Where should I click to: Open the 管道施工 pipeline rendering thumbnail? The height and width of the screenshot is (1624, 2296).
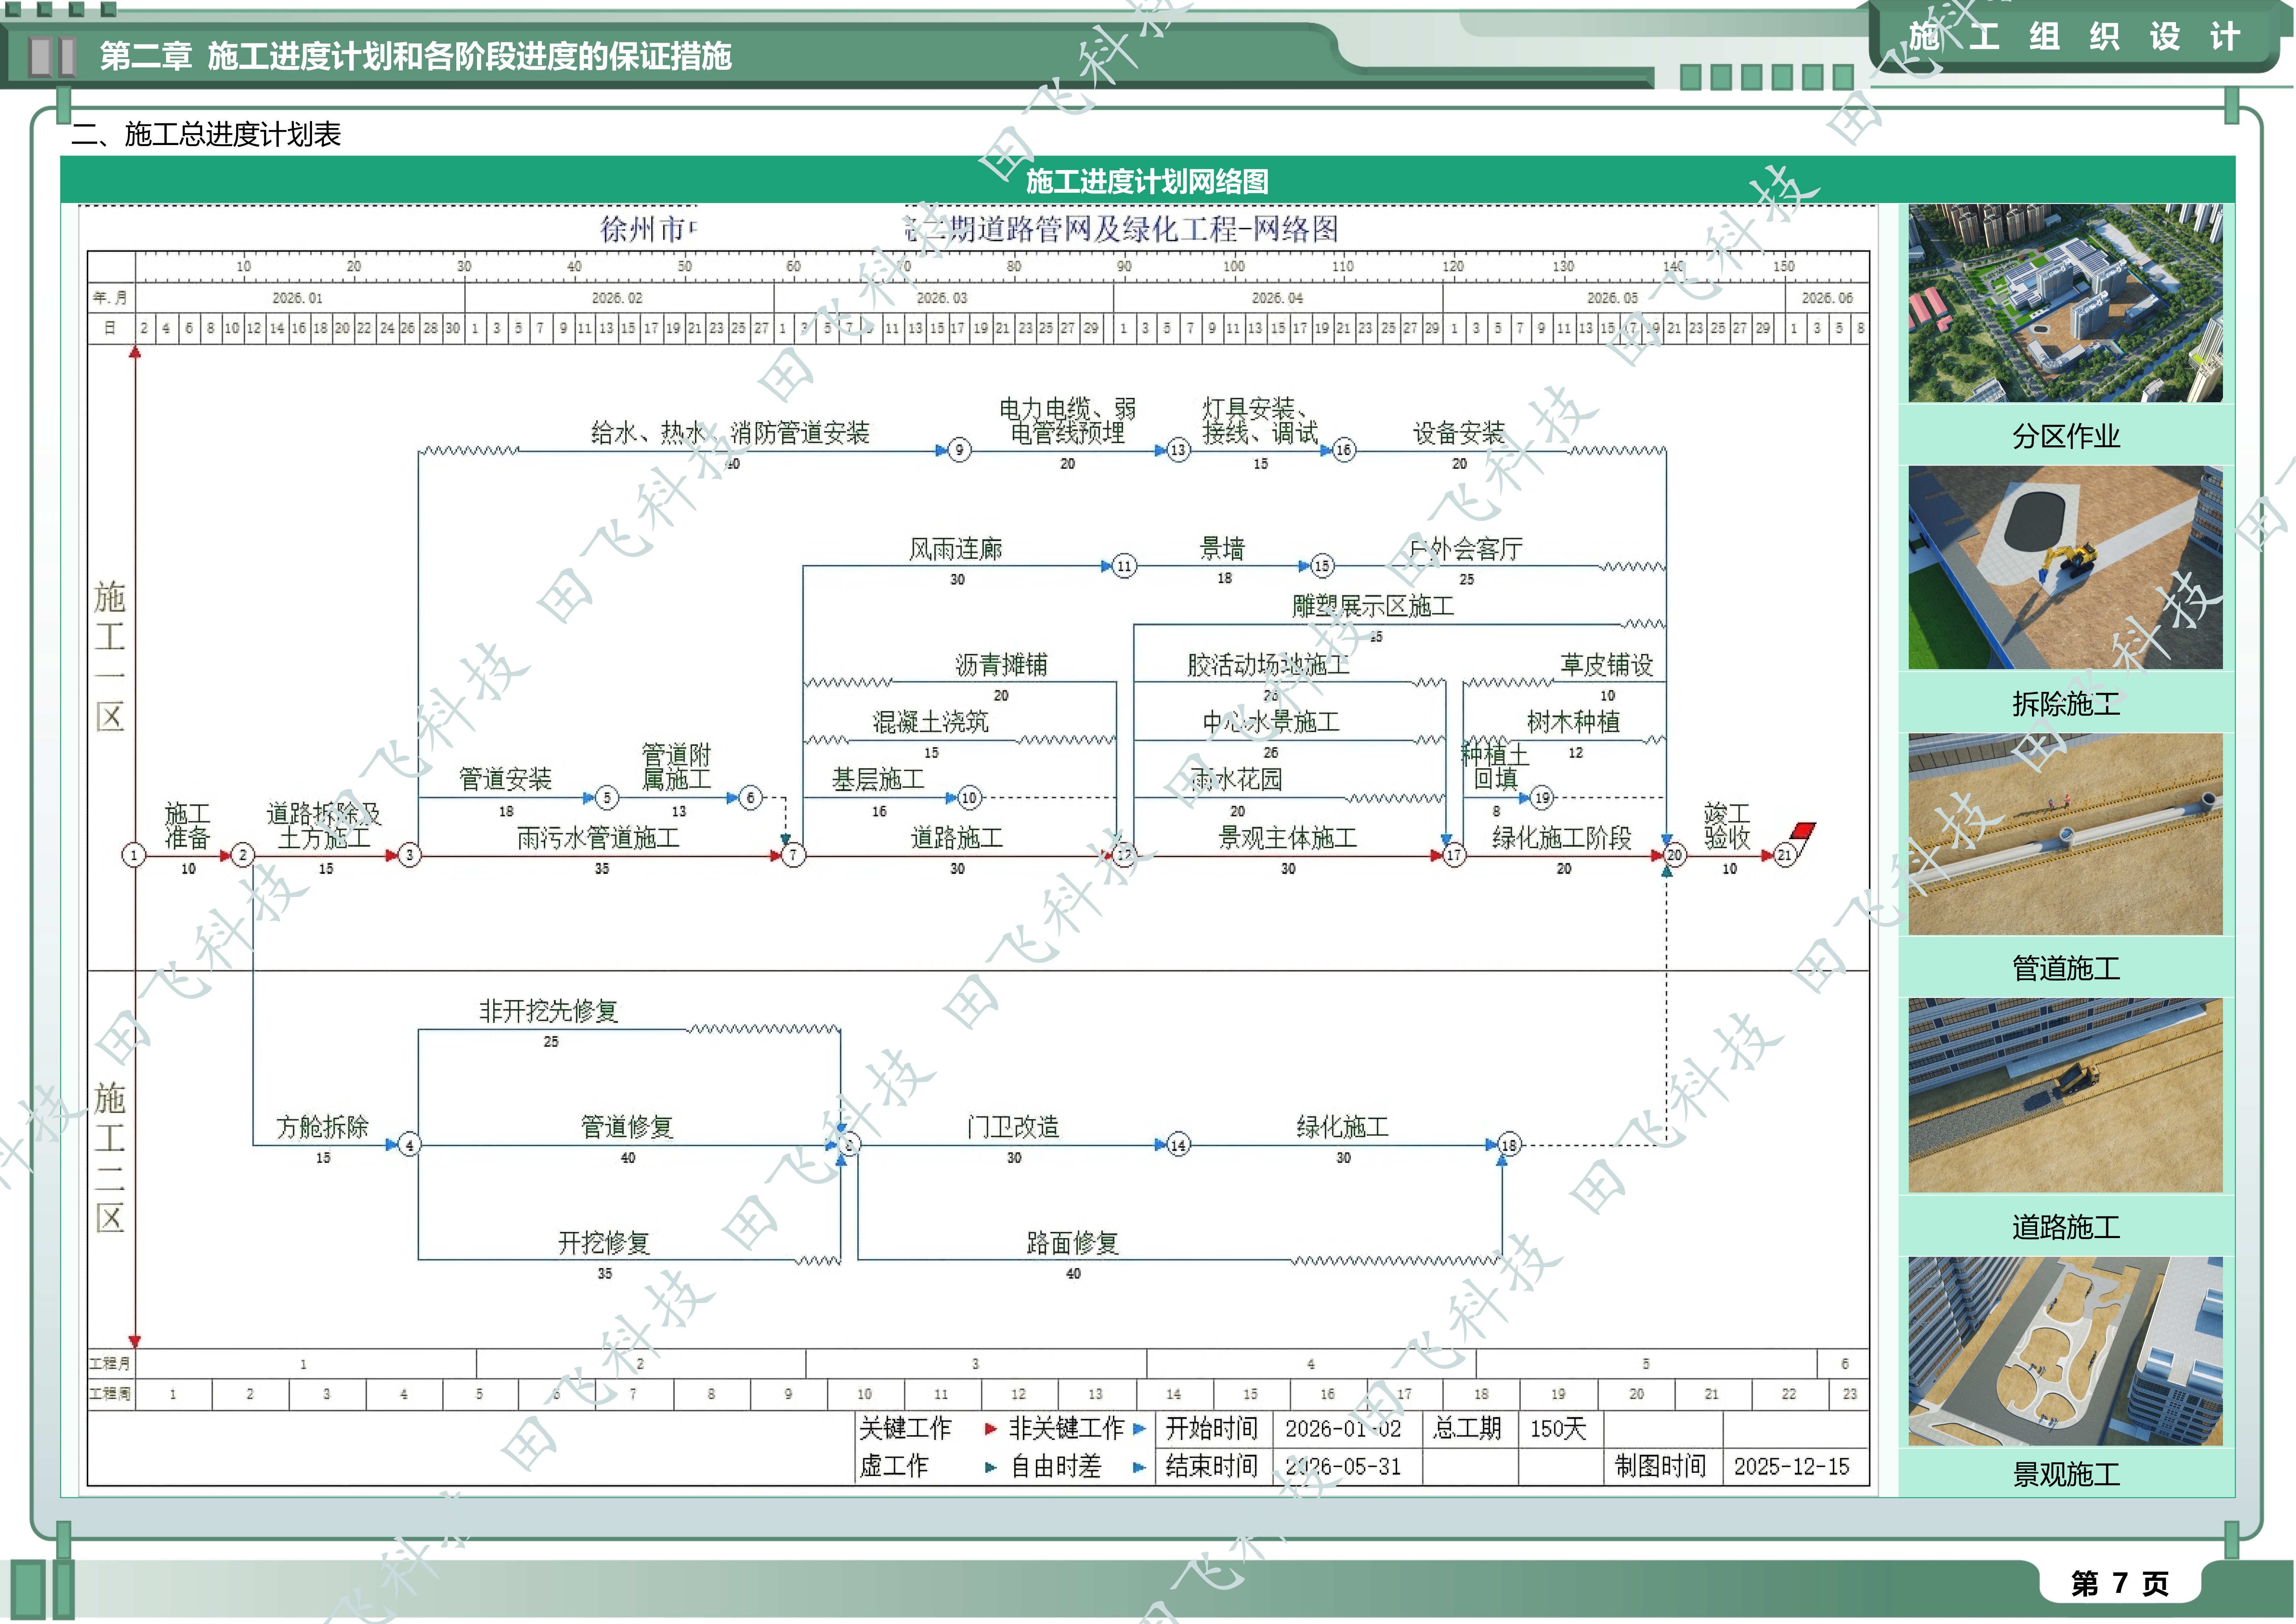coord(2065,834)
